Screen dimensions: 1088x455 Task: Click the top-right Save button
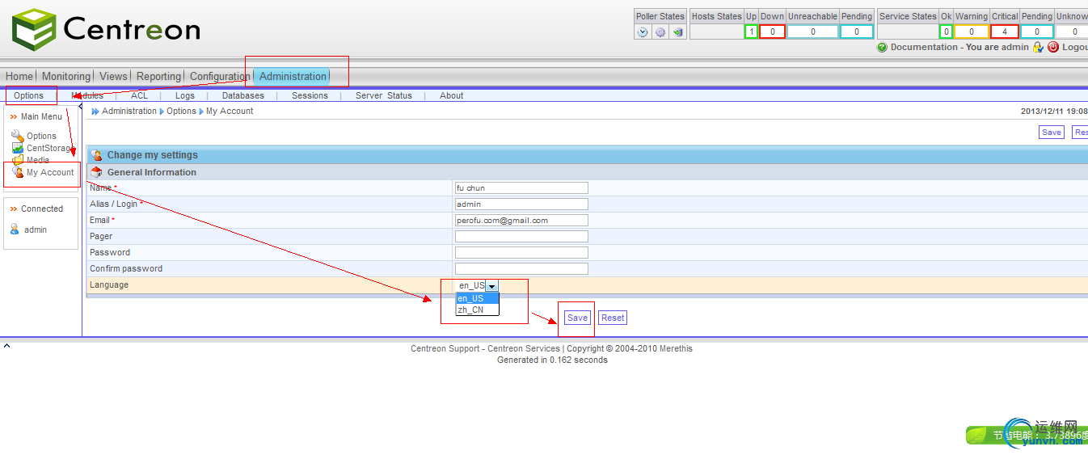tap(1052, 133)
